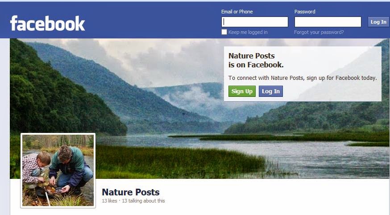Click the man in green jacket in photo
The width and height of the screenshot is (390, 215).
(x=71, y=169)
